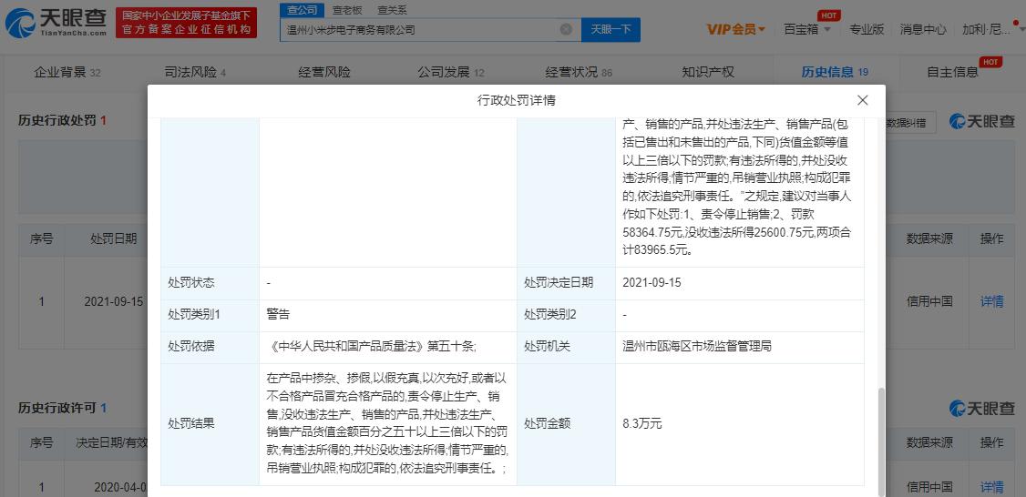Click the 数据纠错 button behind dialog
Screen dimensions: 1026x497
point(909,122)
